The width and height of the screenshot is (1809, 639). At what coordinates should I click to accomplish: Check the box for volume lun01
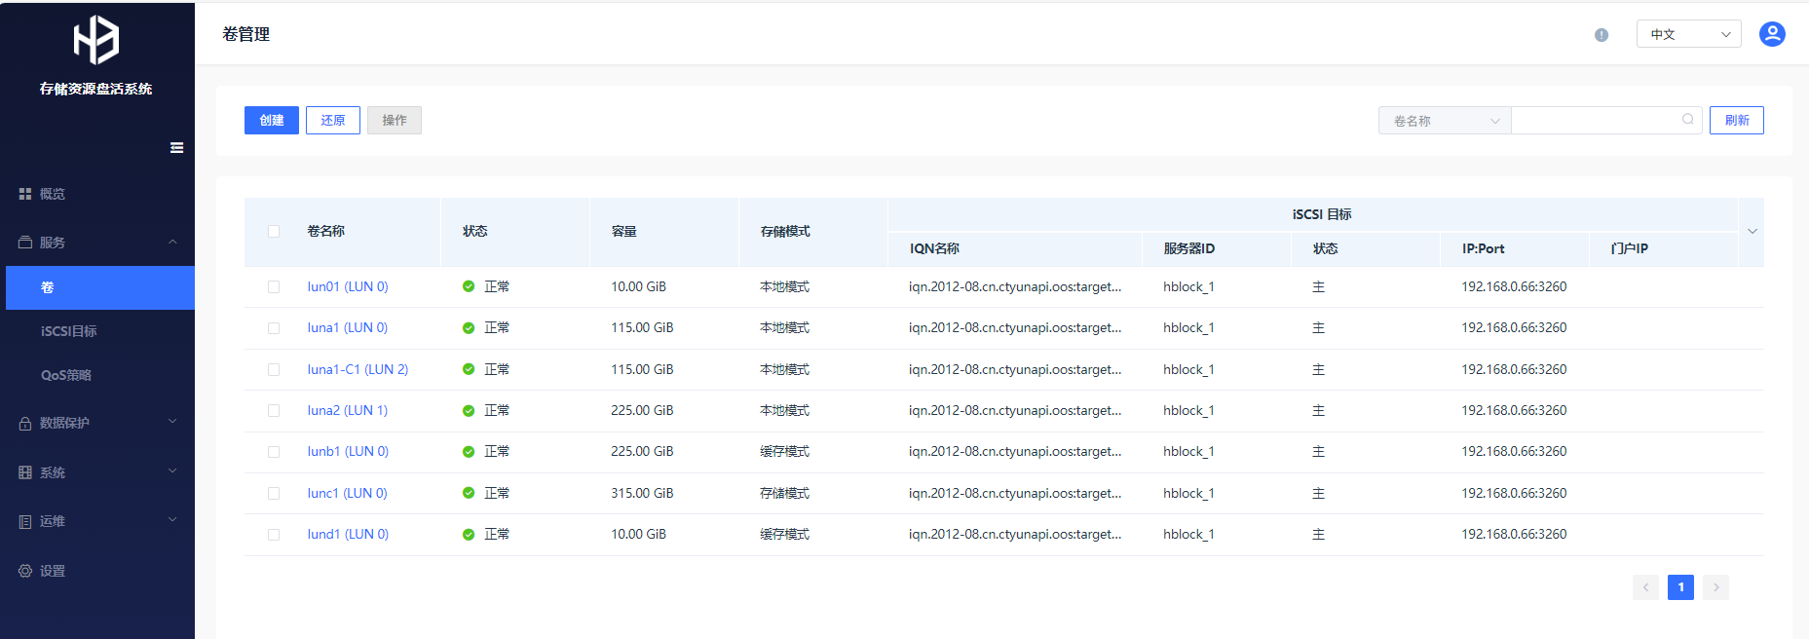click(274, 287)
